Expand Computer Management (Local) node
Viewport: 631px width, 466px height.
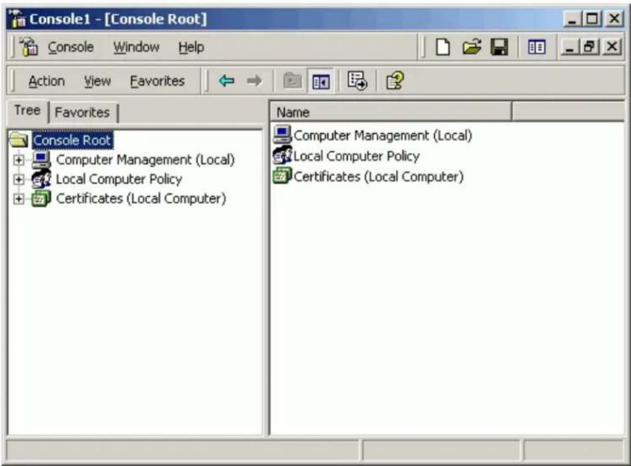coord(18,160)
